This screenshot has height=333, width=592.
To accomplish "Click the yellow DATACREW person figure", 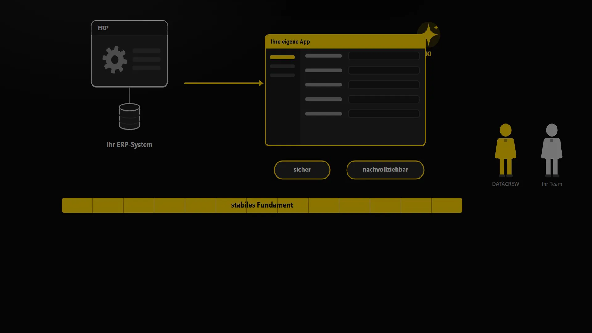I will click(506, 150).
